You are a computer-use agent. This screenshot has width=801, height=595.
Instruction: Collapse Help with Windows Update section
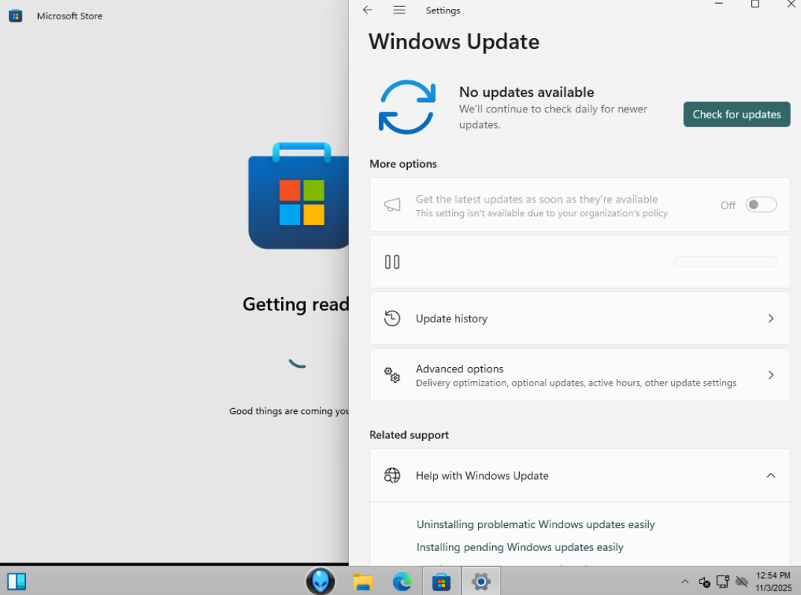tap(770, 476)
